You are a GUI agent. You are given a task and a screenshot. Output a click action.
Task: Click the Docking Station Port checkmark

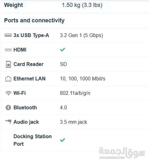[x=62, y=140]
